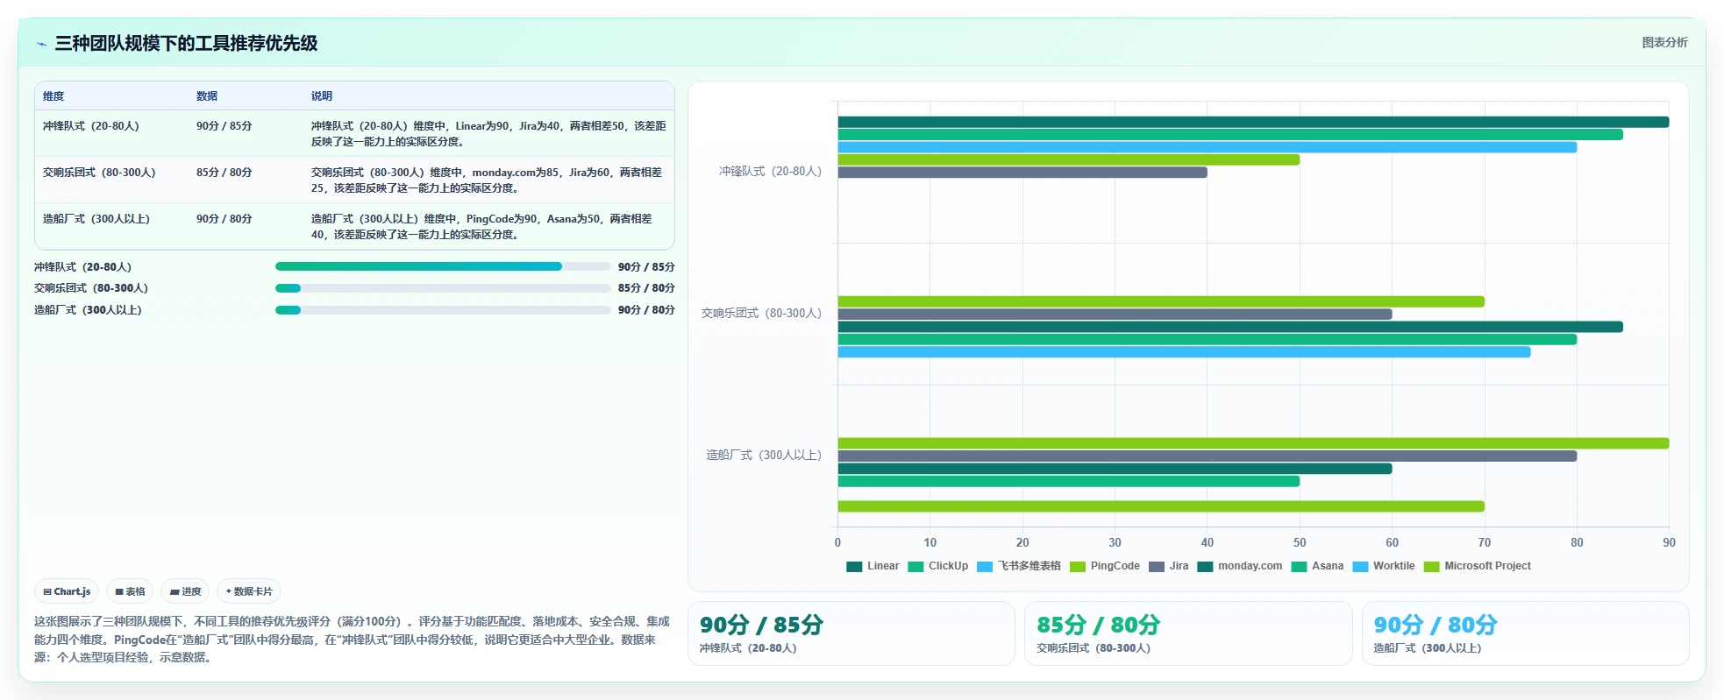
Task: Toggle the monday.com legend item
Action: tap(1240, 566)
